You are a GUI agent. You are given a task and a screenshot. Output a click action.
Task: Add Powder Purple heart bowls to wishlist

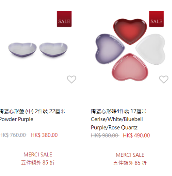pyautogui.click(x=71, y=79)
